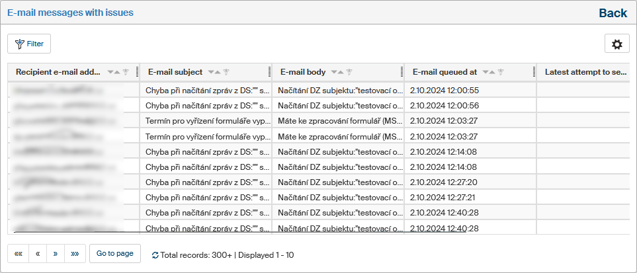Image resolution: width=637 pixels, height=273 pixels.
Task: Sort Recipient e-mail address column descending
Action: click(x=110, y=72)
